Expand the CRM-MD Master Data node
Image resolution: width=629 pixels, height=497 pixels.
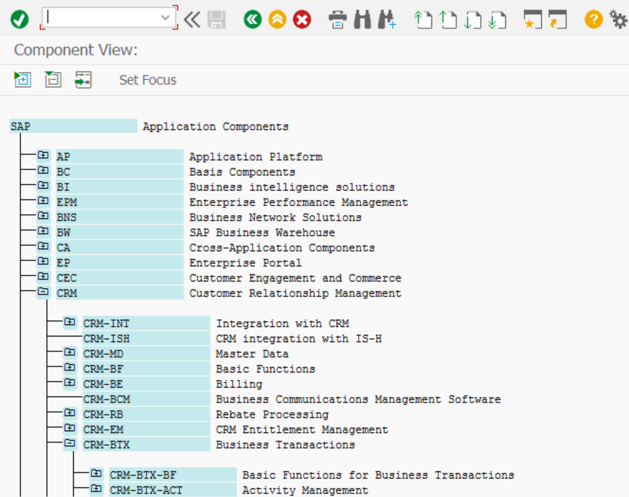(69, 352)
